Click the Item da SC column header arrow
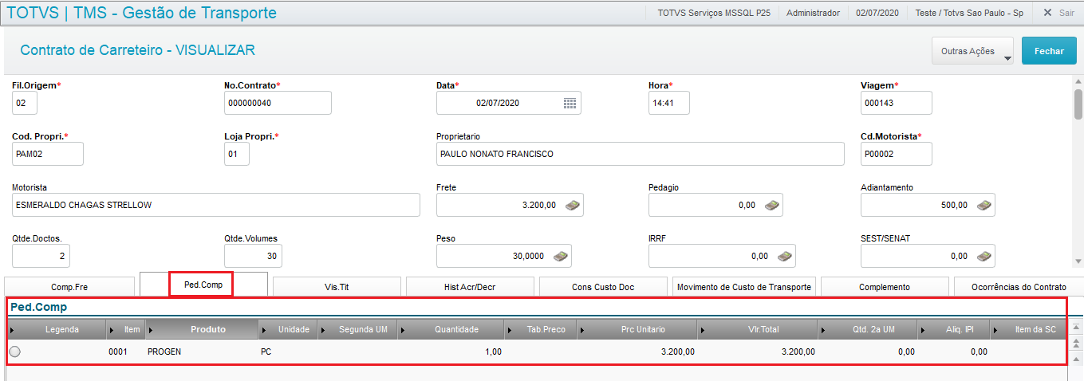The height and width of the screenshot is (381, 1084). pos(995,329)
